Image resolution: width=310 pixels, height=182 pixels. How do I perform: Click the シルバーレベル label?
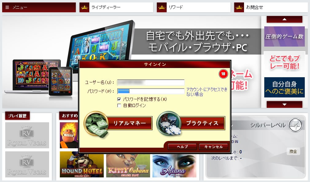pyautogui.click(x=268, y=125)
